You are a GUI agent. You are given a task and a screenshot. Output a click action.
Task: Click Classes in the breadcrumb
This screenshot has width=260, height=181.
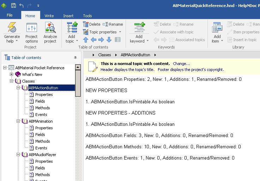click(104, 55)
